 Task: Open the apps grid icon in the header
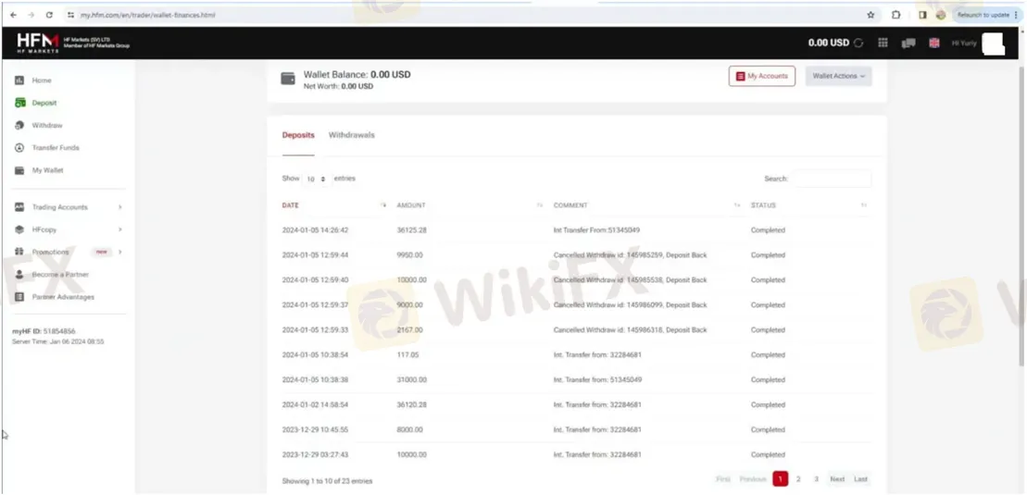[883, 43]
